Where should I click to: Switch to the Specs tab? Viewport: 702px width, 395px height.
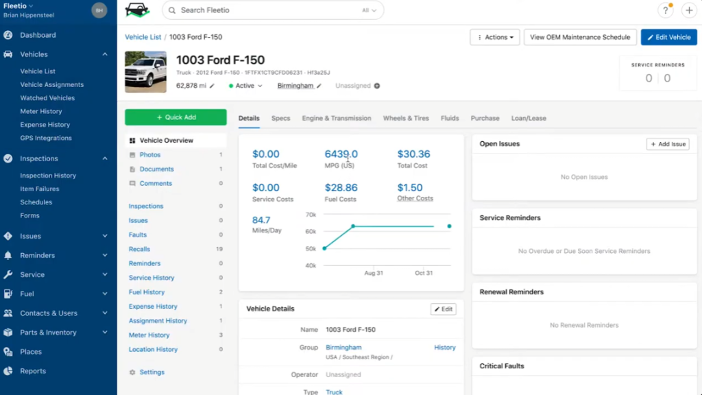pos(280,118)
